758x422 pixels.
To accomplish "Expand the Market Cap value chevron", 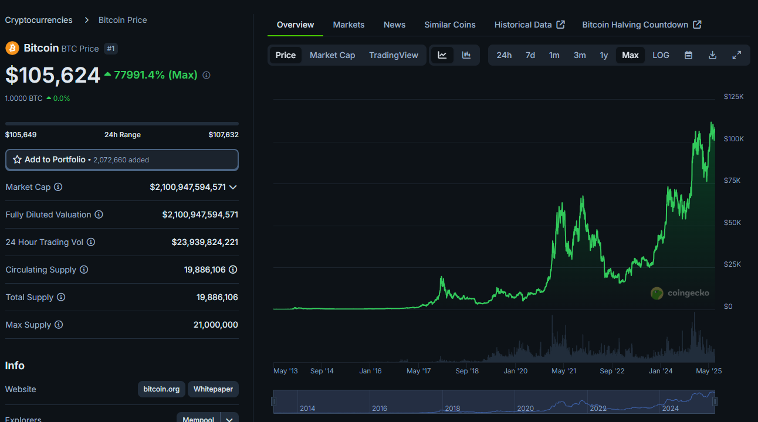I will click(x=233, y=187).
